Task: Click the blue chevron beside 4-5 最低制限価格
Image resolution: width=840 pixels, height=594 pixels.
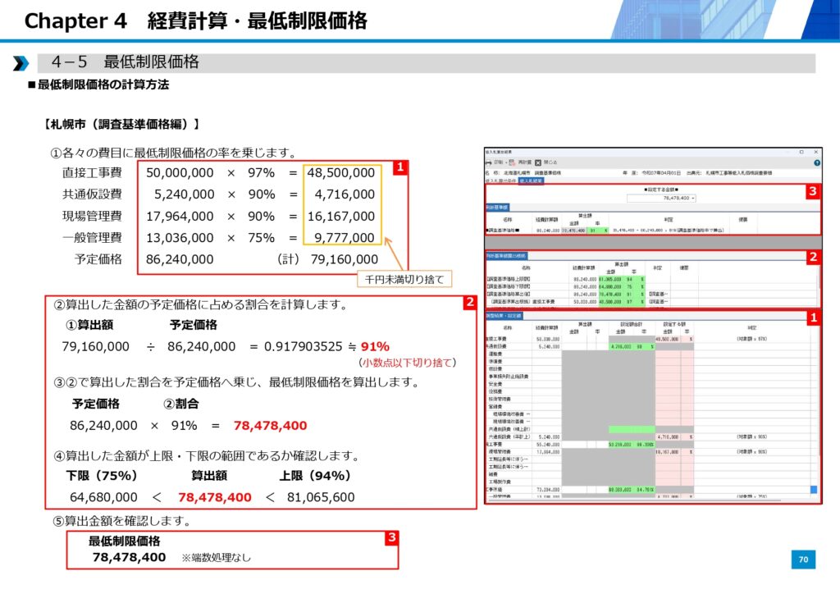Action: tap(21, 63)
